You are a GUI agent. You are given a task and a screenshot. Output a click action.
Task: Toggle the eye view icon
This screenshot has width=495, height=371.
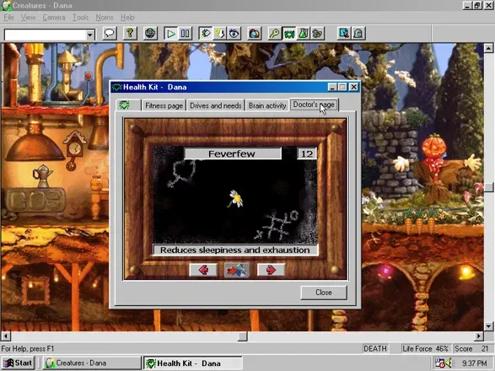click(x=234, y=33)
